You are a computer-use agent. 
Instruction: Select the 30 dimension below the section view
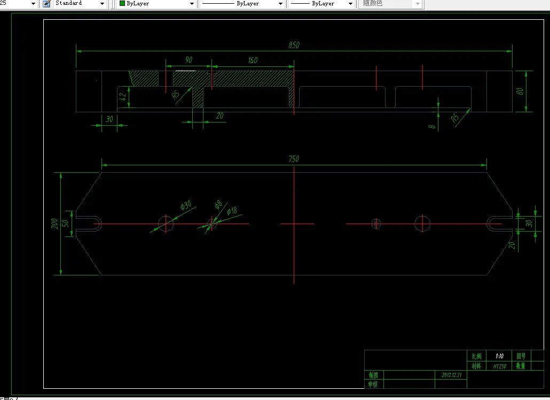pos(109,119)
